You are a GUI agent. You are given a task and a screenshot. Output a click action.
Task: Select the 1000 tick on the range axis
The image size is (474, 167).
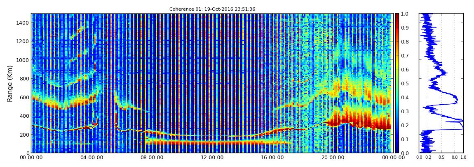coord(23,60)
